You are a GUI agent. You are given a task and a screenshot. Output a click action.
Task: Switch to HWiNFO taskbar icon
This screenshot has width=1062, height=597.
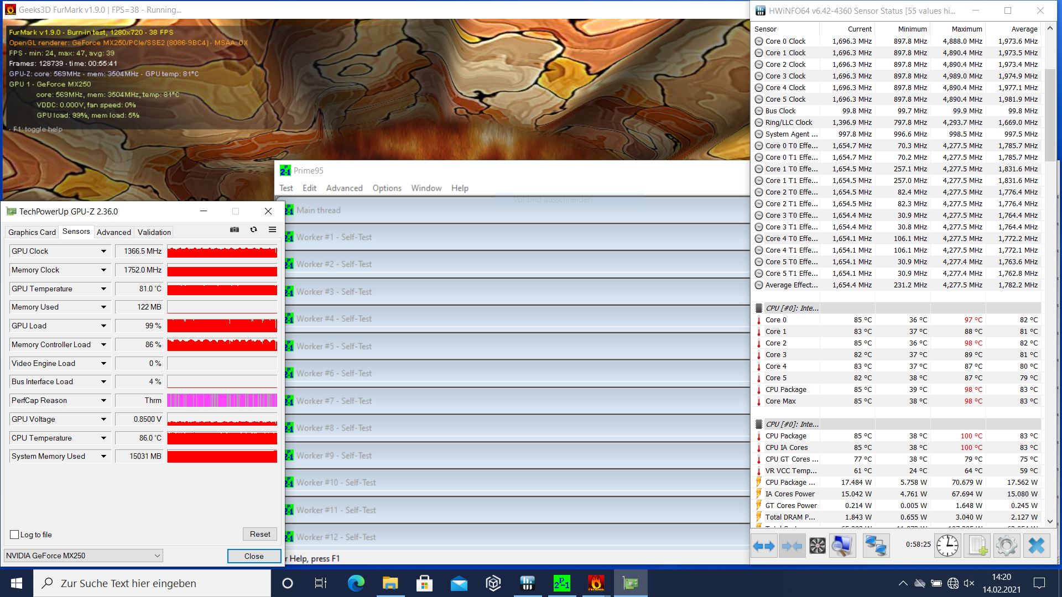527,583
